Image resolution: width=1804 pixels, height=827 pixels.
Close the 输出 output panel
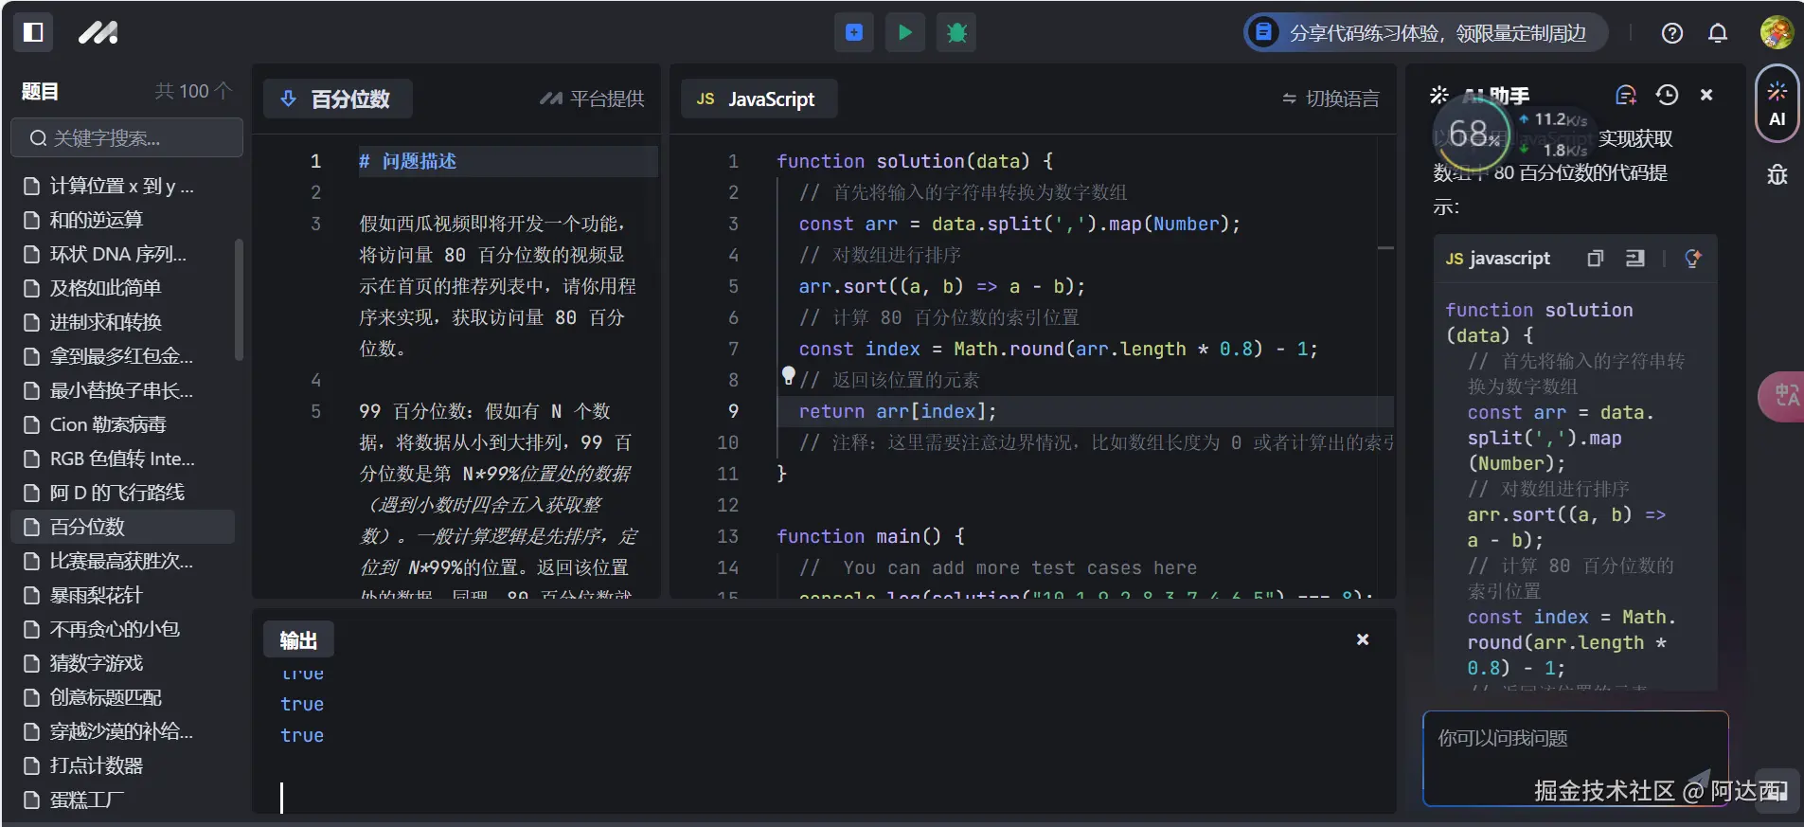tap(1363, 639)
